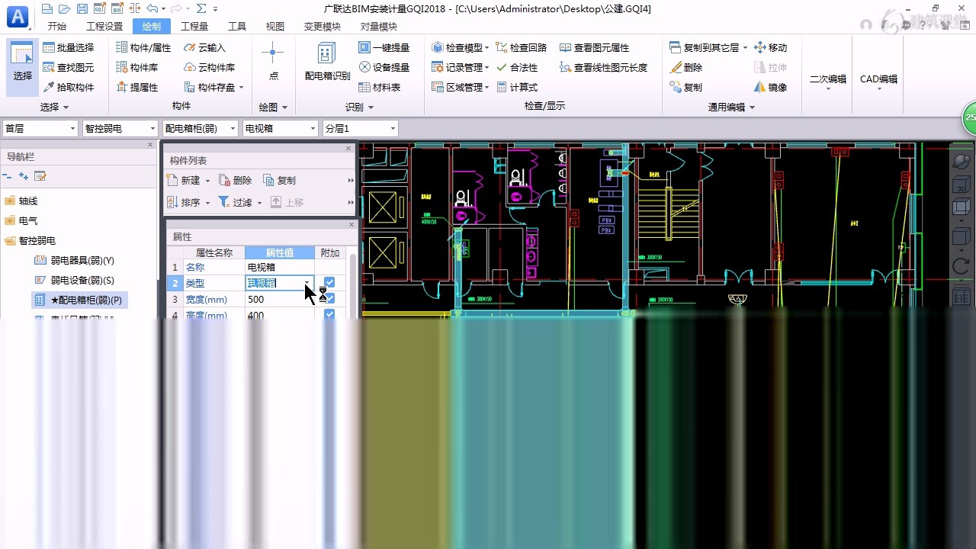The height and width of the screenshot is (549, 976).
Task: Click 查看线性图元长度 view linear length
Action: [x=603, y=67]
